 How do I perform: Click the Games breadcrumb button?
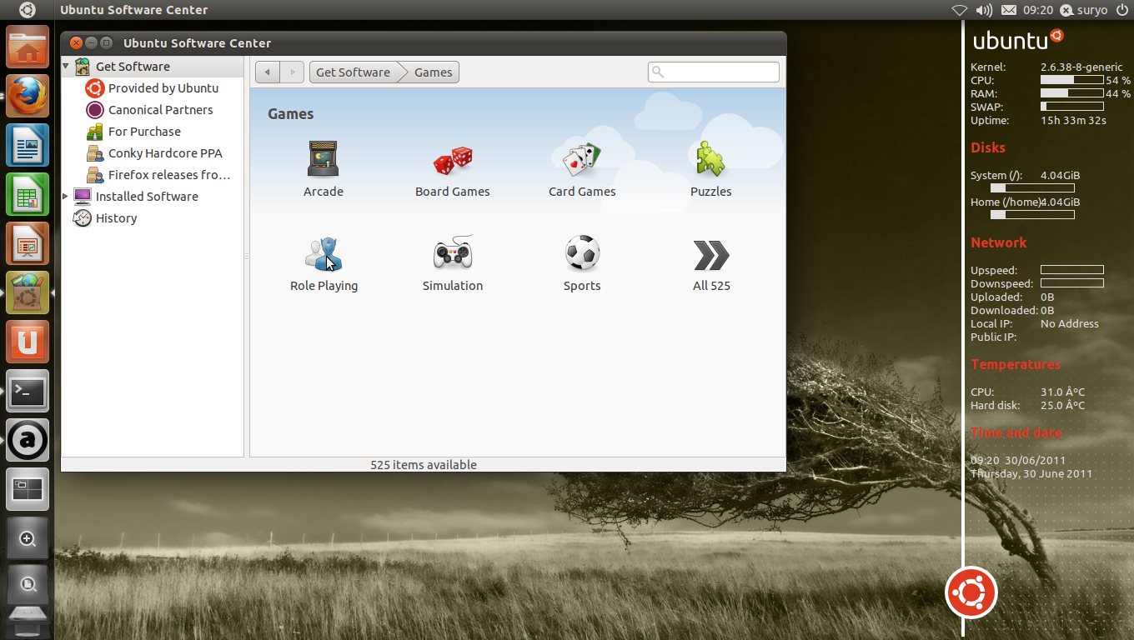tap(433, 72)
